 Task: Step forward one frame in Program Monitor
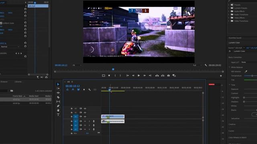145,76
